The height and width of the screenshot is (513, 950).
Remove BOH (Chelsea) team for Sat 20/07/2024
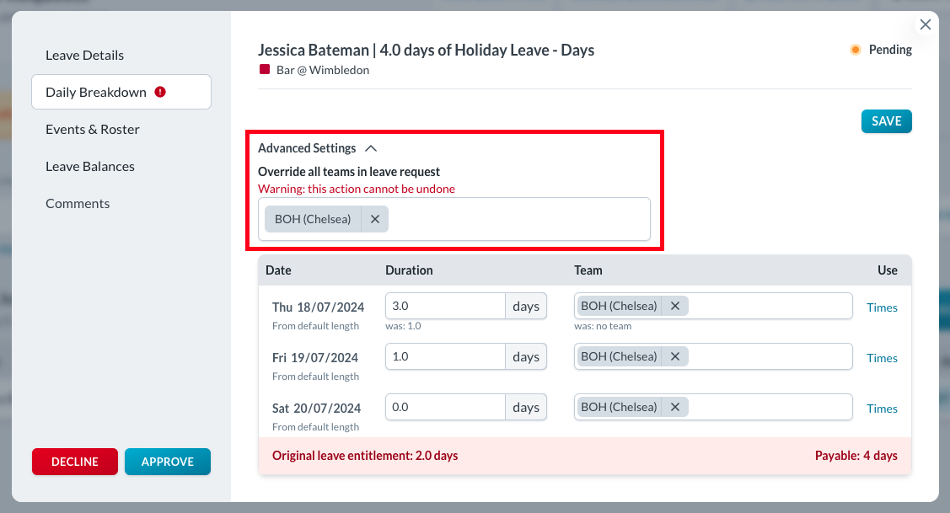(x=675, y=407)
